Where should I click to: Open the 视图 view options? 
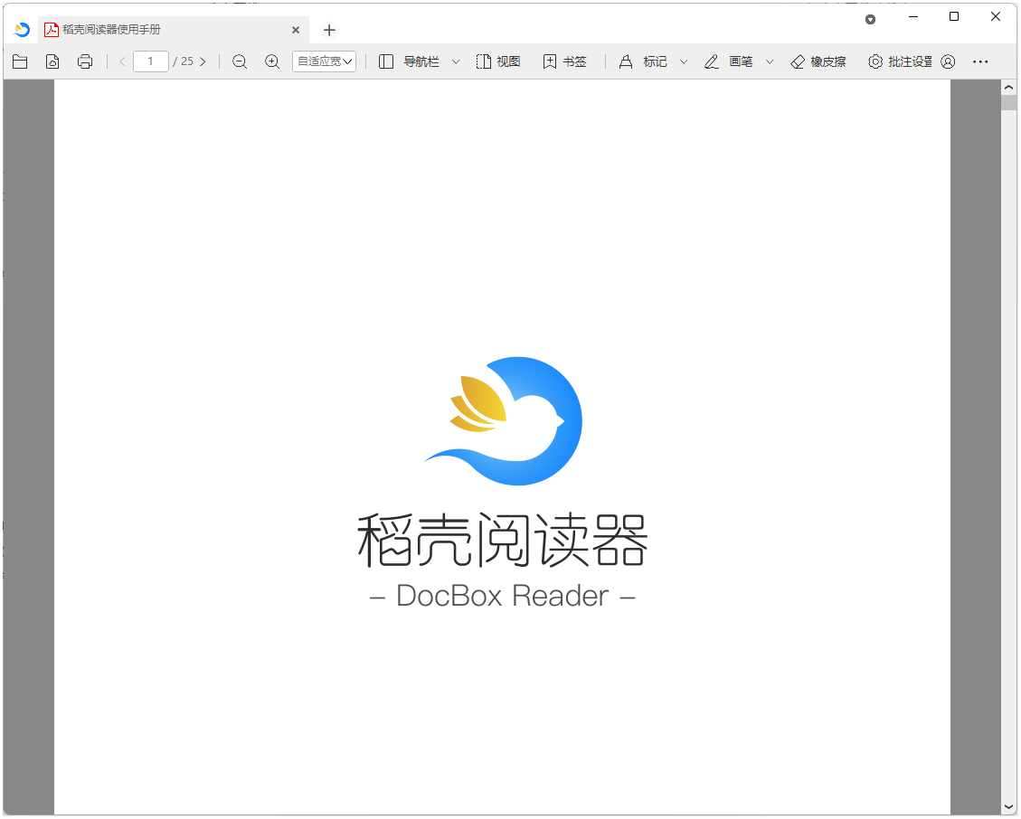tap(498, 61)
